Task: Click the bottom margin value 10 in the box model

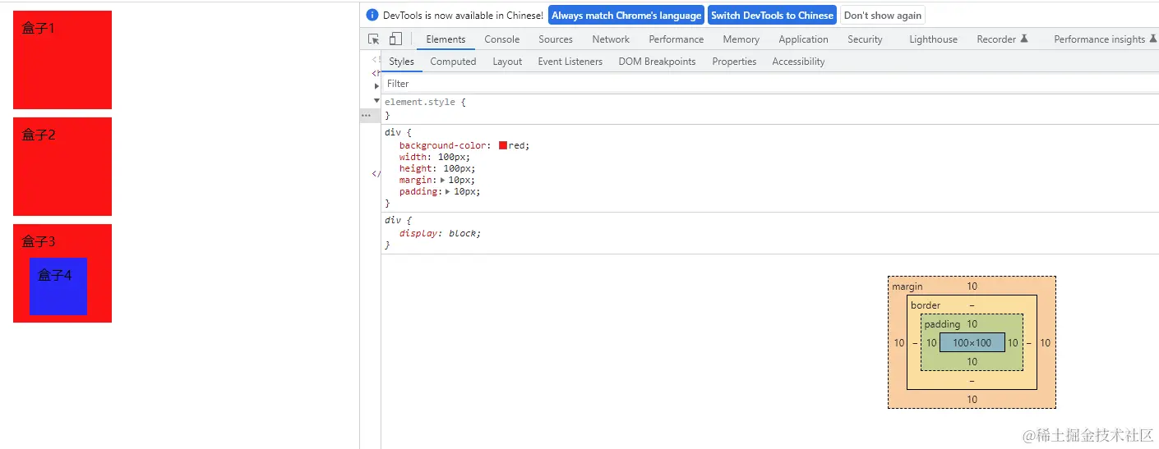Action: click(972, 400)
